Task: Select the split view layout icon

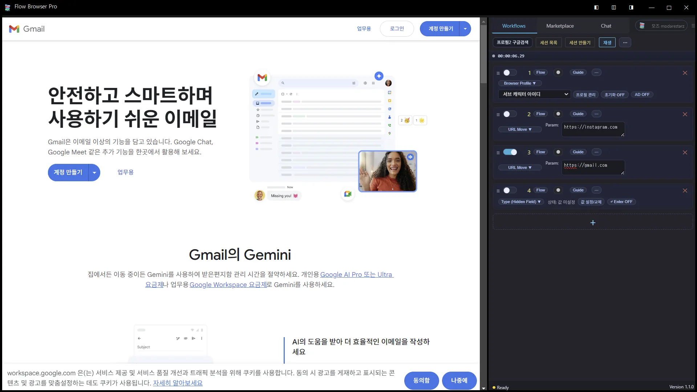Action: click(x=613, y=7)
